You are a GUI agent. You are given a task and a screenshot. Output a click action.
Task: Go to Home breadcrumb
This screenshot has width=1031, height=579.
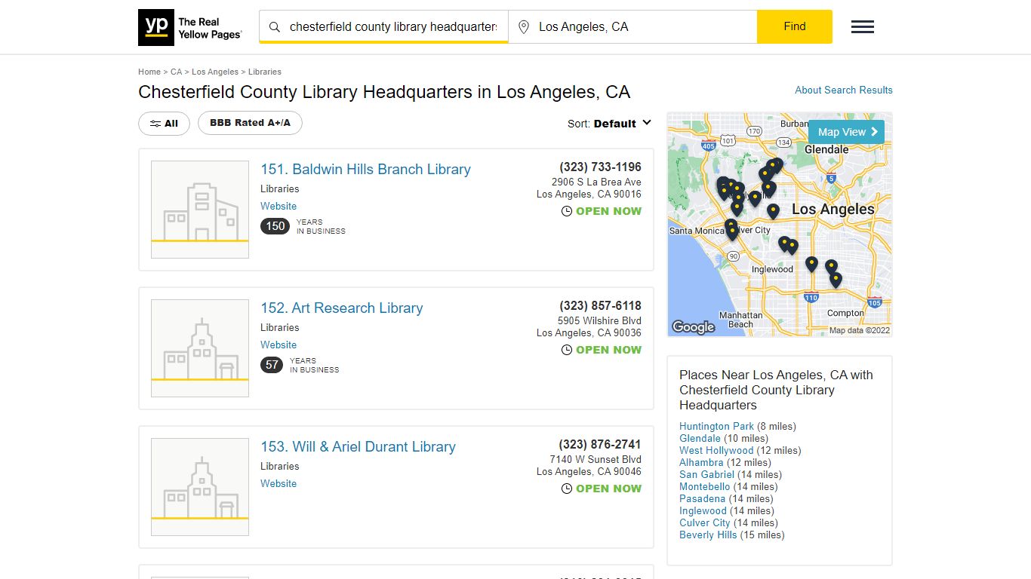click(x=149, y=72)
